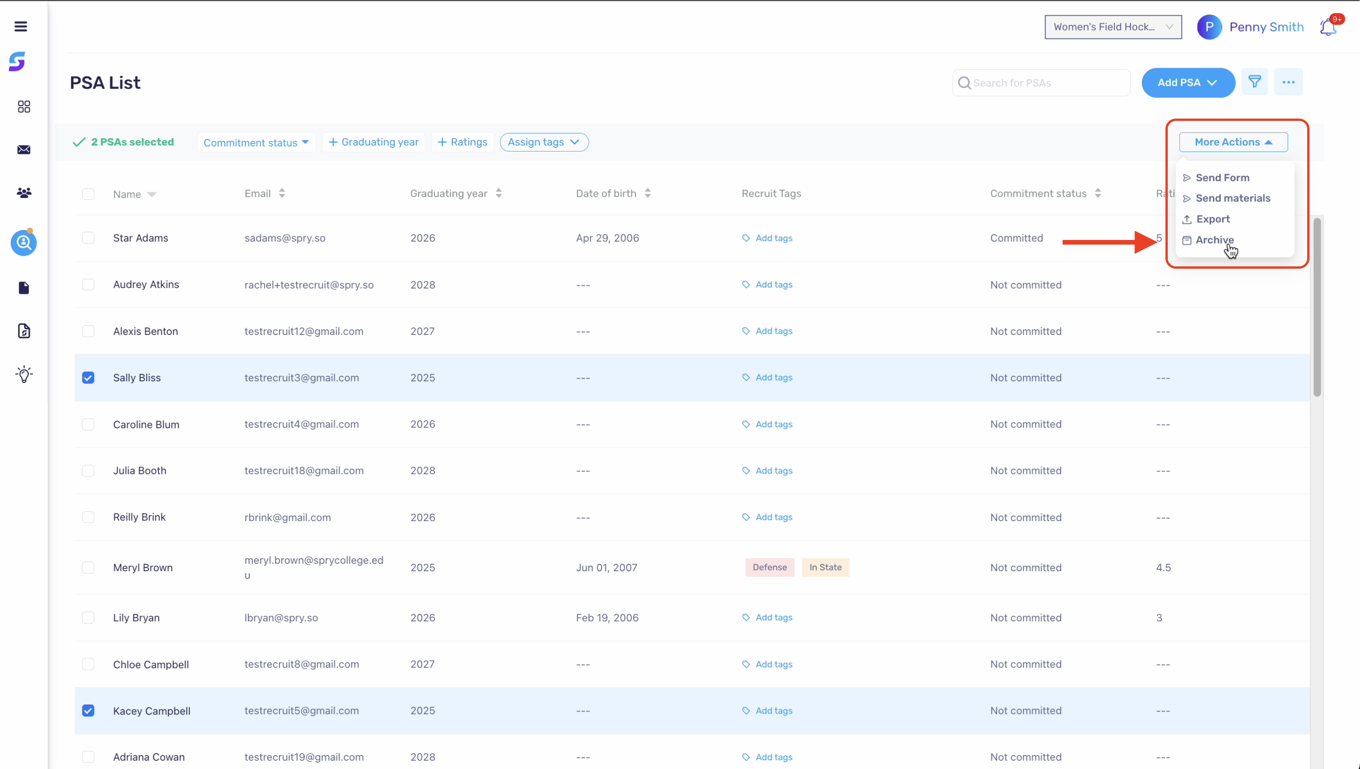Open notifications bell
Screen dimensions: 1360x769
1328,27
